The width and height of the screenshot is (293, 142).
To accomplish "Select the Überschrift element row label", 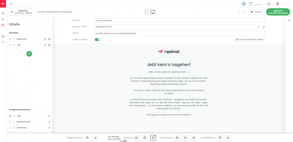I will pos(22,39).
